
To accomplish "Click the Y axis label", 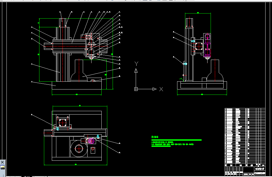I will tap(137, 64).
